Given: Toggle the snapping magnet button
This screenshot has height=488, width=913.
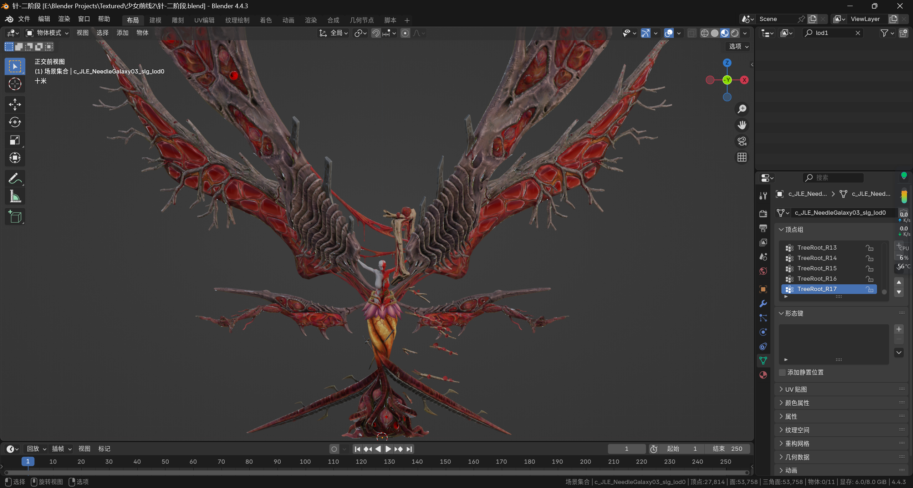Looking at the screenshot, I should point(376,33).
